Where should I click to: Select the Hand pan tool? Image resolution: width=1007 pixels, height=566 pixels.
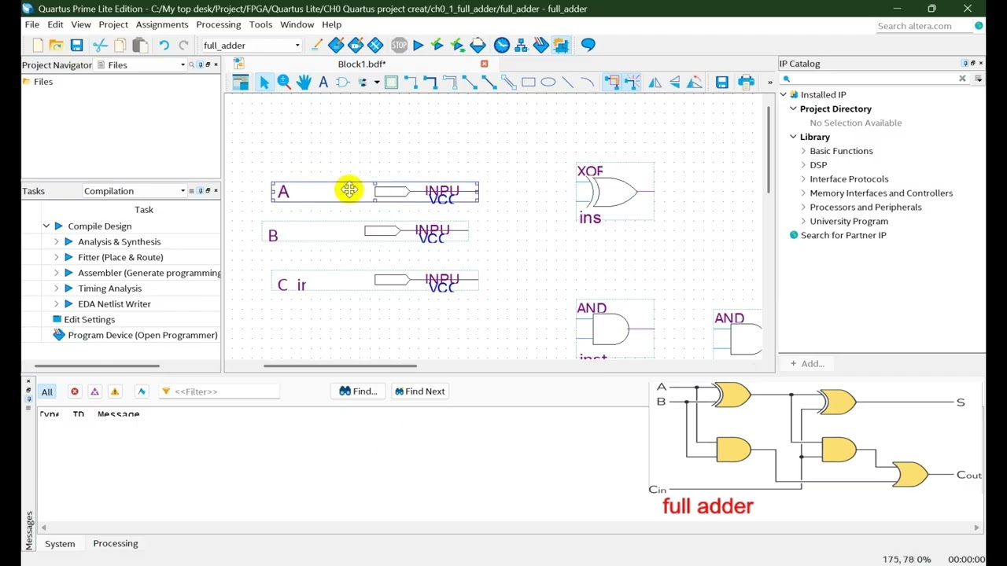(304, 82)
